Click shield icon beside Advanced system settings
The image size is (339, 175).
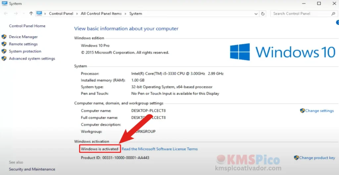[x=4, y=58]
